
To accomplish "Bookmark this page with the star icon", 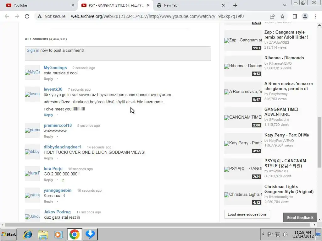I will click(x=282, y=16).
